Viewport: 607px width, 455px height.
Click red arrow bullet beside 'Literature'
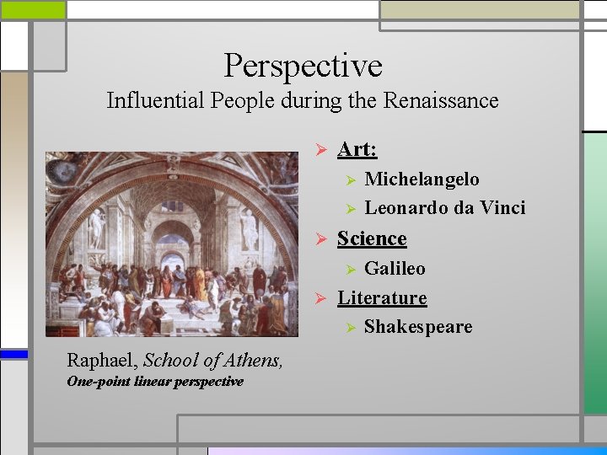coord(321,298)
